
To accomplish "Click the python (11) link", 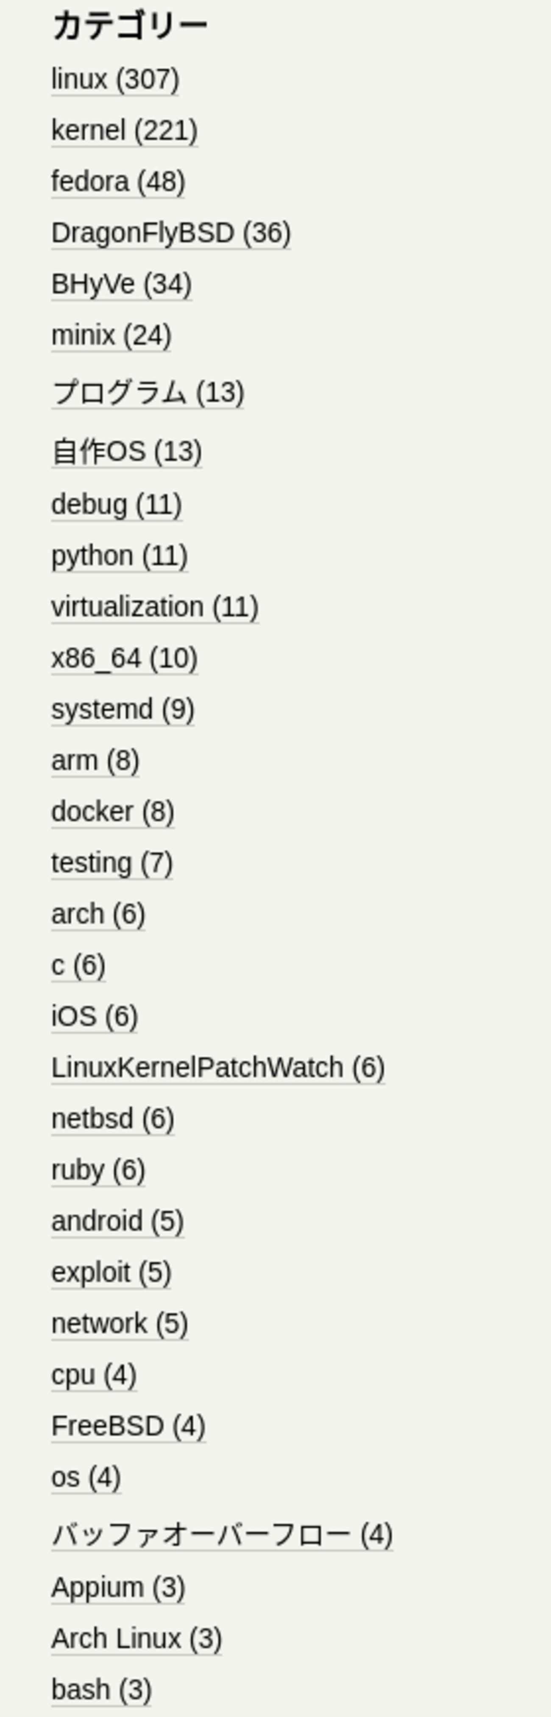I will (x=119, y=556).
